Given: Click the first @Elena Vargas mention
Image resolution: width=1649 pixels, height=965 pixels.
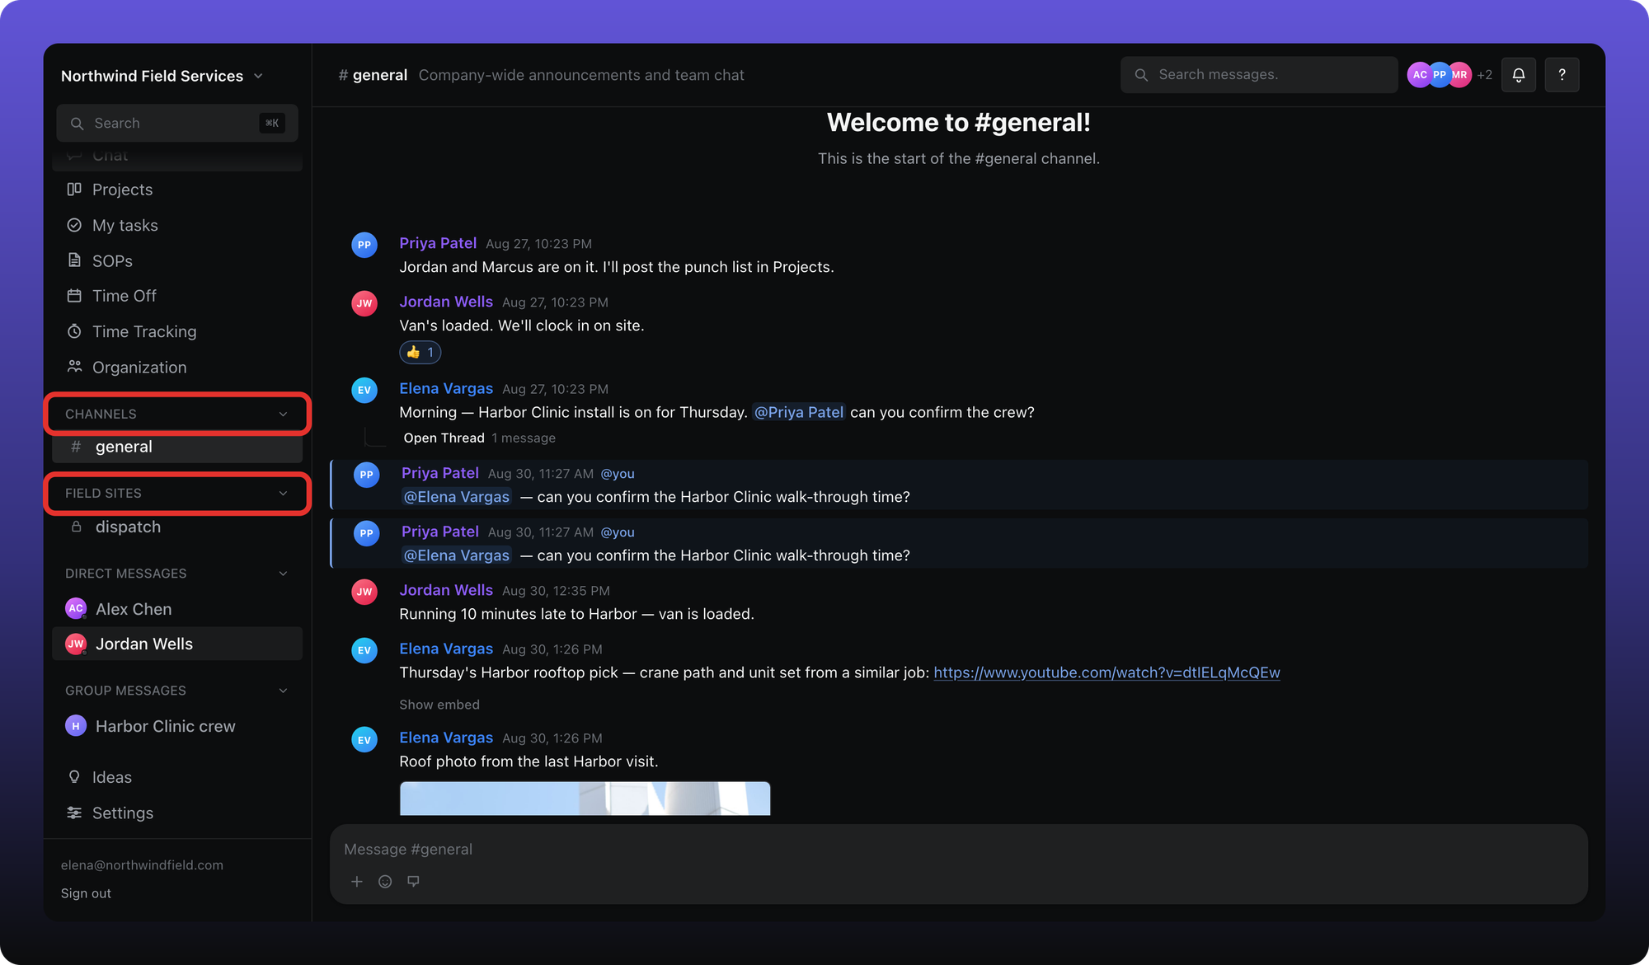Looking at the screenshot, I should (456, 497).
